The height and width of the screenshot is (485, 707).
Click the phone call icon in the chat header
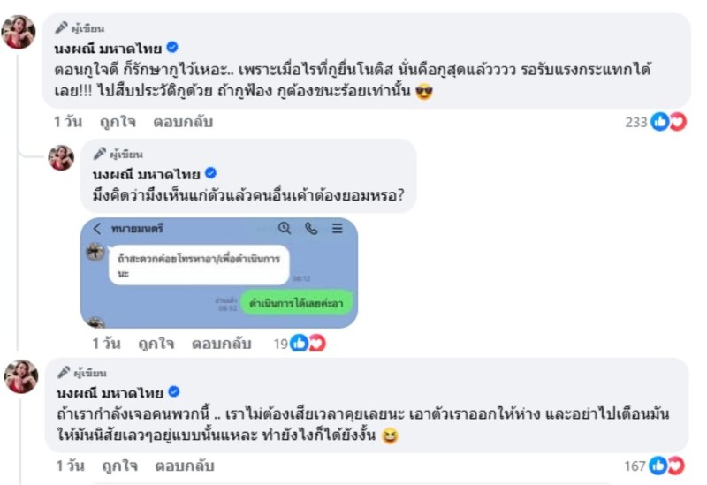311,228
